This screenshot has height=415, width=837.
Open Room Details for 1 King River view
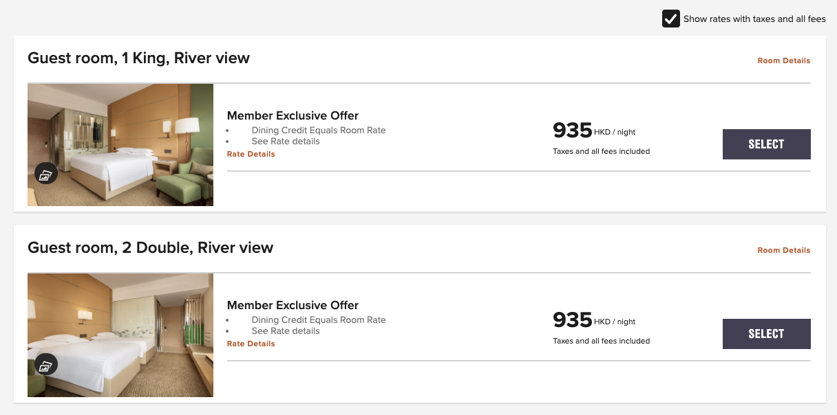[784, 60]
